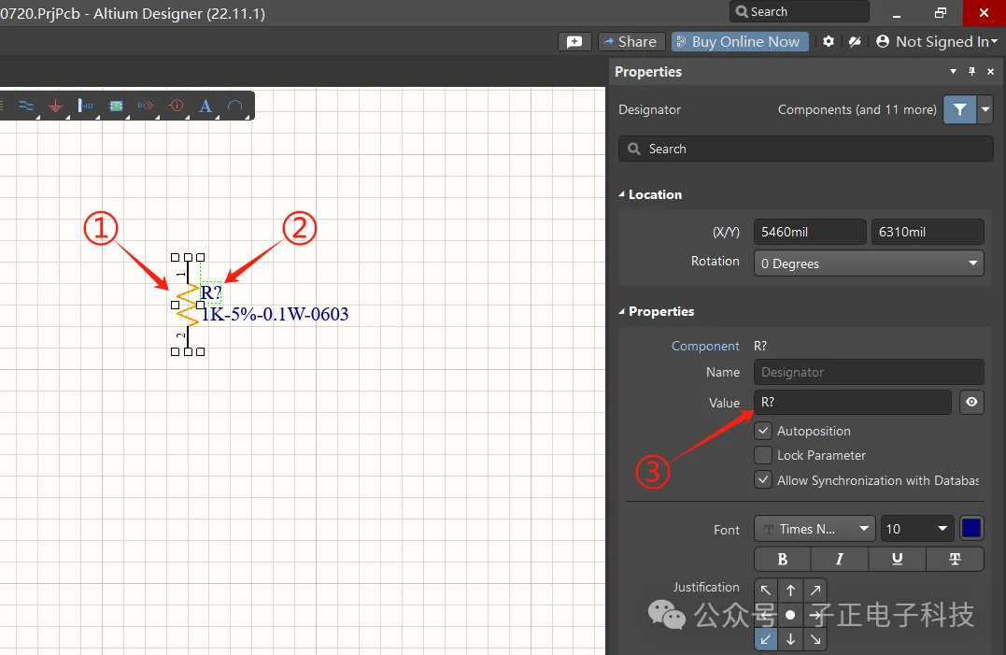Collapse the Location section
The image size is (1006, 655).
621,194
